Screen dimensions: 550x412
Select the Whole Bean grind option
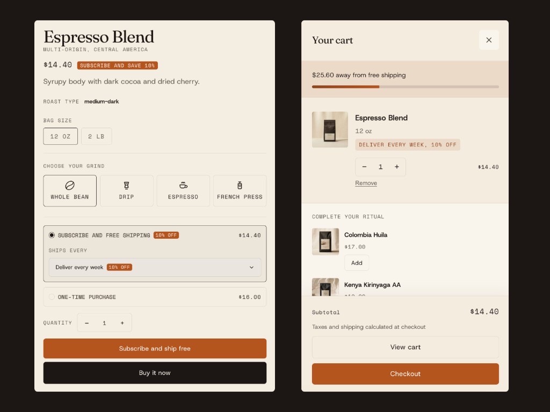pos(70,190)
